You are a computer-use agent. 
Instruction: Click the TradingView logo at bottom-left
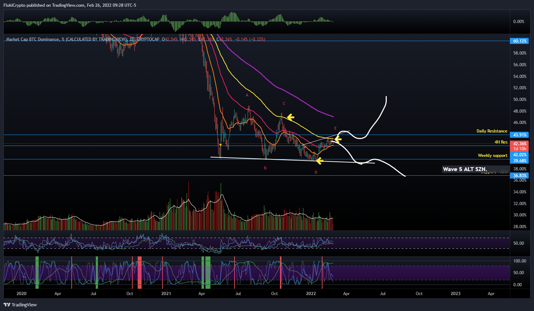20,305
